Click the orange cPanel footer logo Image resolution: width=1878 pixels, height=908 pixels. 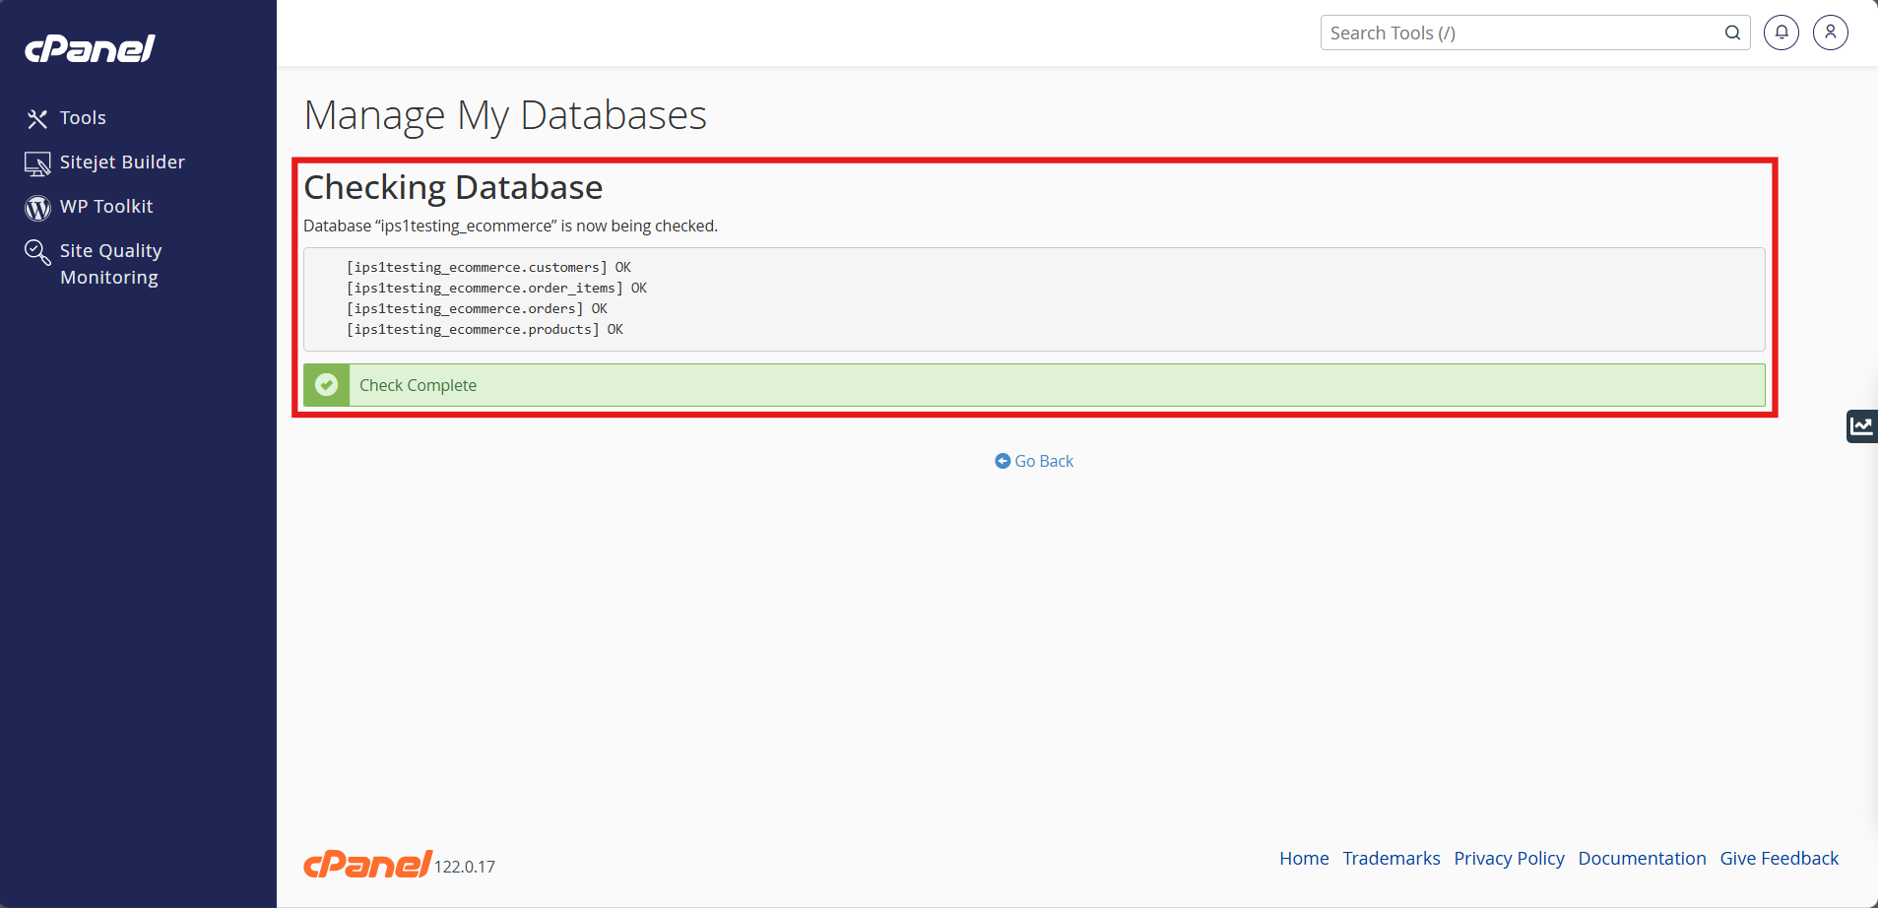pyautogui.click(x=366, y=864)
